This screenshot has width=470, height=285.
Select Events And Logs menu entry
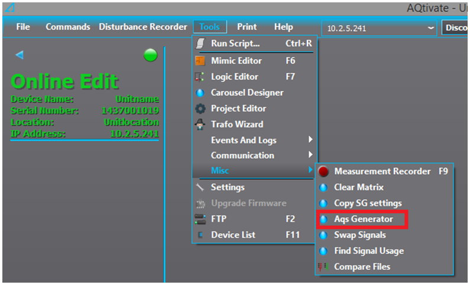(x=254, y=140)
